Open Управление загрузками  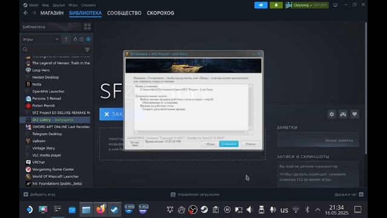point(195,194)
